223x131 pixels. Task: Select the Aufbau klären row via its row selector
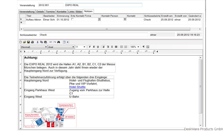pyautogui.click(x=23, y=19)
